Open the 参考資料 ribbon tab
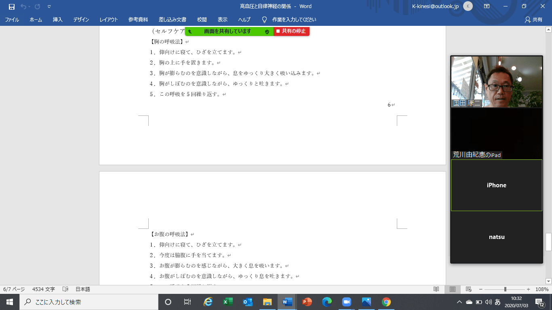 pyautogui.click(x=138, y=19)
